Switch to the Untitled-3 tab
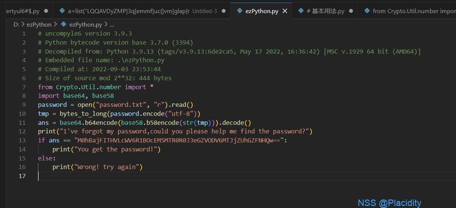The height and width of the screenshot is (208, 456). click(142, 11)
